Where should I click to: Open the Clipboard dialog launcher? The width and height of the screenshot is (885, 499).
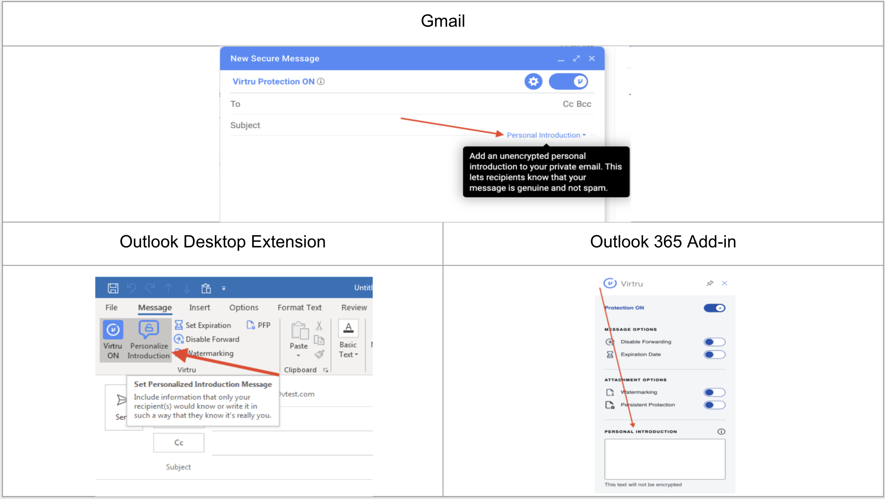326,370
